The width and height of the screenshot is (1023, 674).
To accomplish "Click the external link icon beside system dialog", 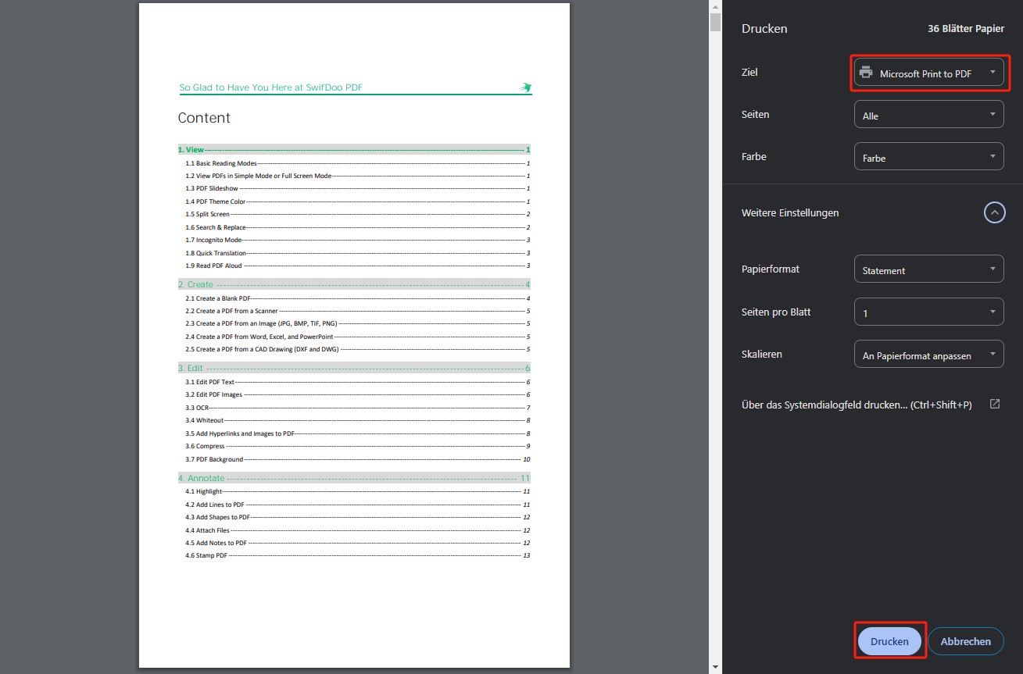I will [x=995, y=404].
